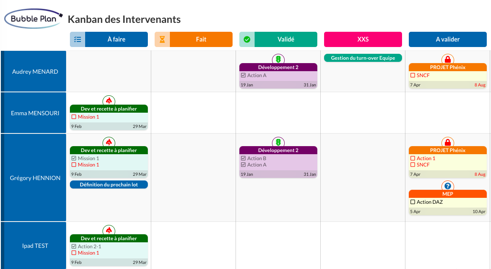Click the lock icon on Audrey's PROJET Phénix card

[447, 60]
